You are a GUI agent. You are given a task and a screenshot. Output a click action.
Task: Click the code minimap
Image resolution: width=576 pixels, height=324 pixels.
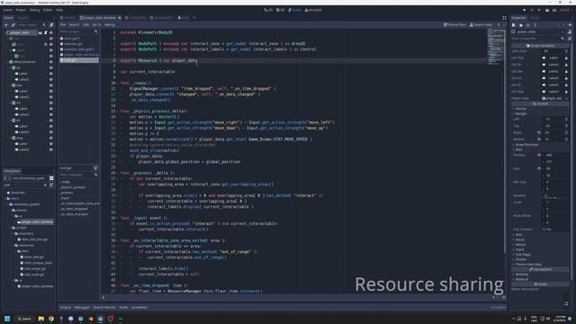coord(496,47)
